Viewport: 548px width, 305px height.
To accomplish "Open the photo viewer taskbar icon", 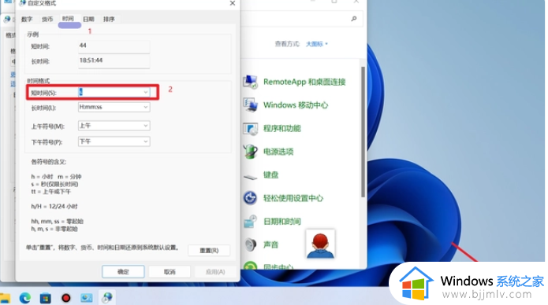I will pos(86,298).
